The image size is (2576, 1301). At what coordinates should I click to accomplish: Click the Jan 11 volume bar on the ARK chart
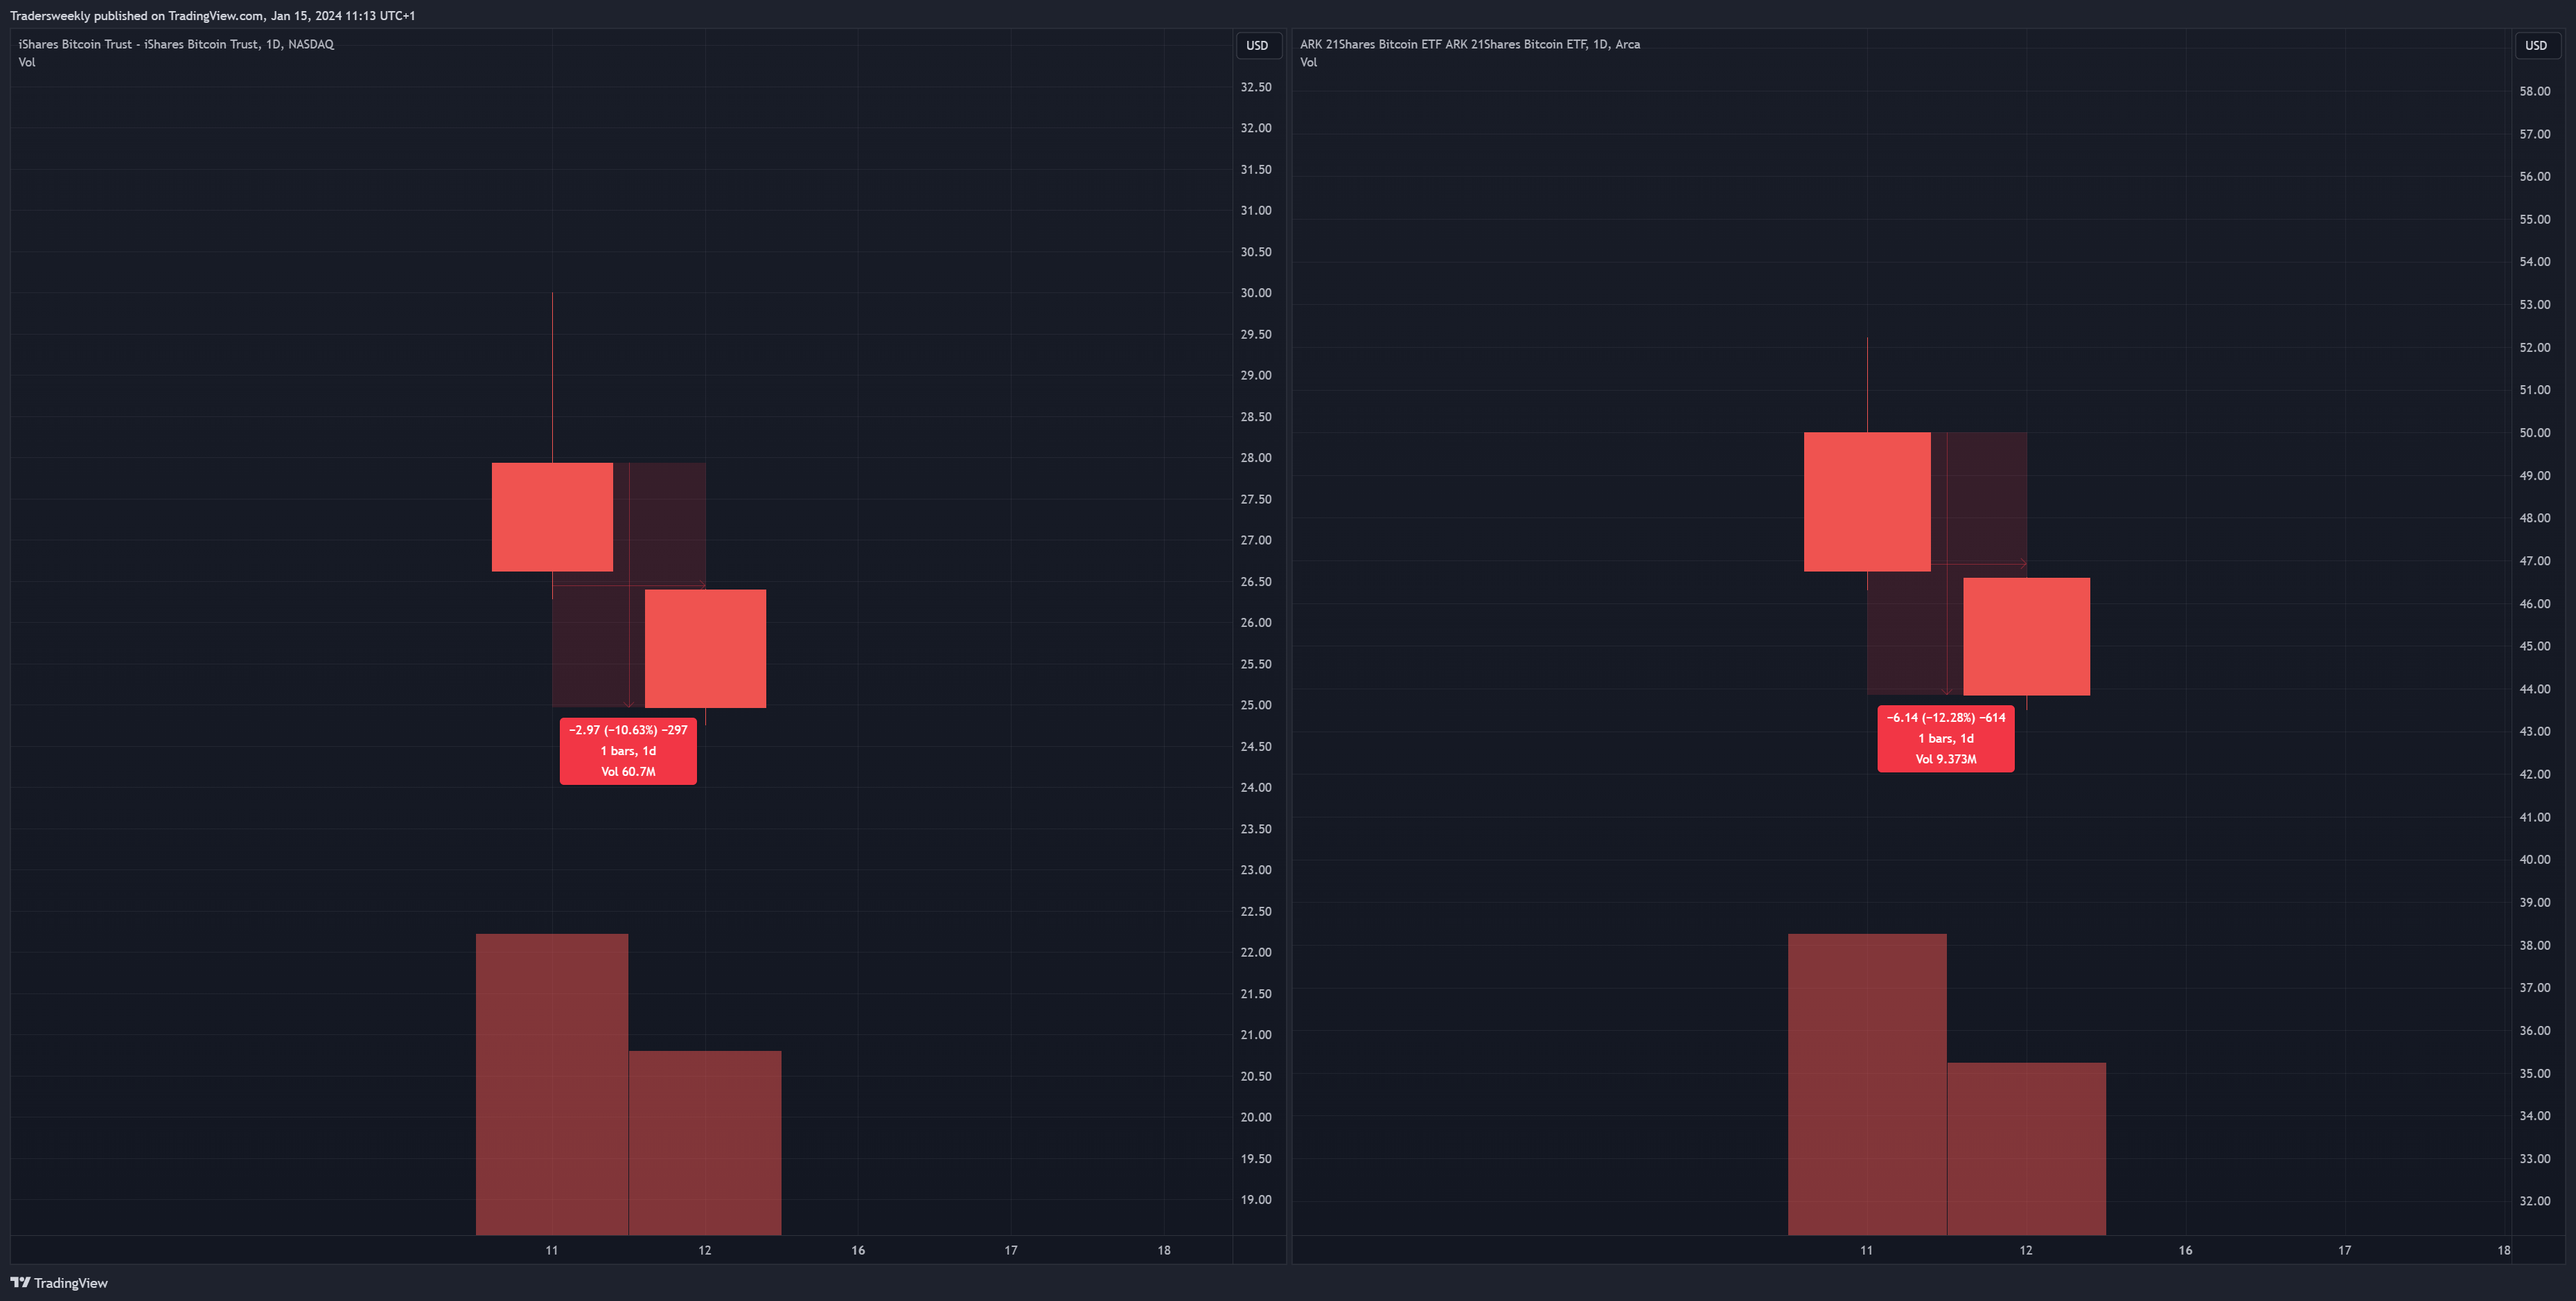(x=1867, y=1085)
